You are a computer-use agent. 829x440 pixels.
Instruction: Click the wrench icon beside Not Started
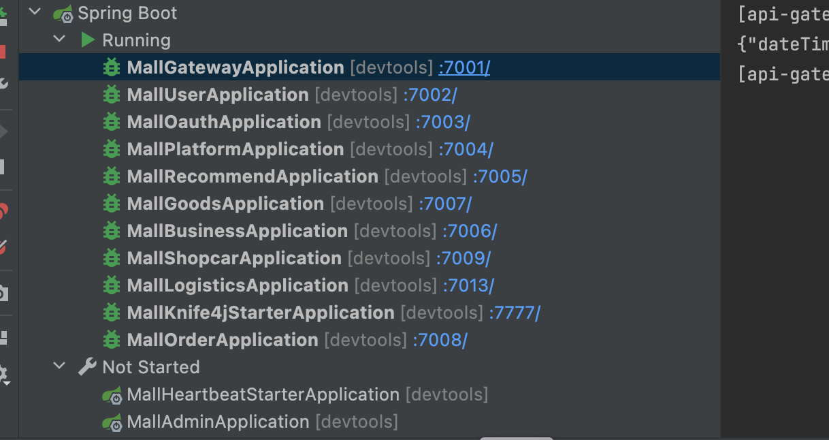86,366
